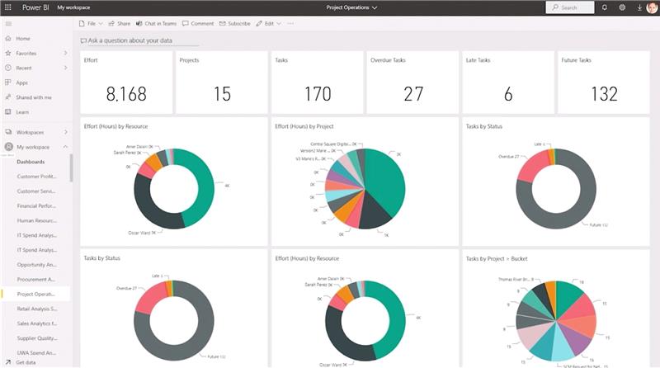Click the Dashboards section heading
The height and width of the screenshot is (368, 660).
(x=31, y=162)
